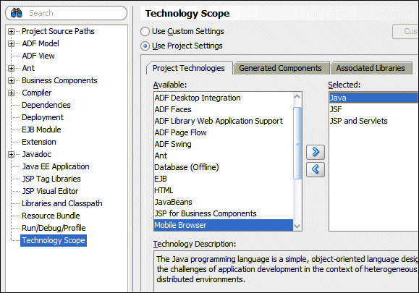Select ADF Swing in Available list

coord(224,144)
